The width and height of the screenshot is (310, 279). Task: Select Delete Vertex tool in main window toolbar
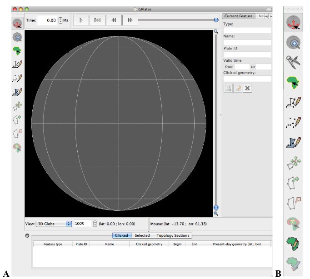point(17,134)
